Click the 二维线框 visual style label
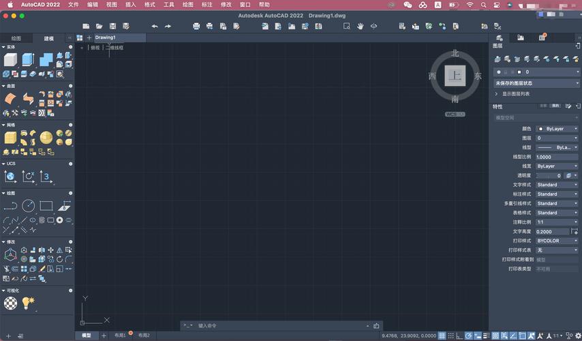Image resolution: width=582 pixels, height=341 pixels. coord(114,48)
